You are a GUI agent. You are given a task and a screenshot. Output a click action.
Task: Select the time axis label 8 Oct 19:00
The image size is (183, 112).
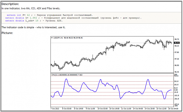coord(78,108)
